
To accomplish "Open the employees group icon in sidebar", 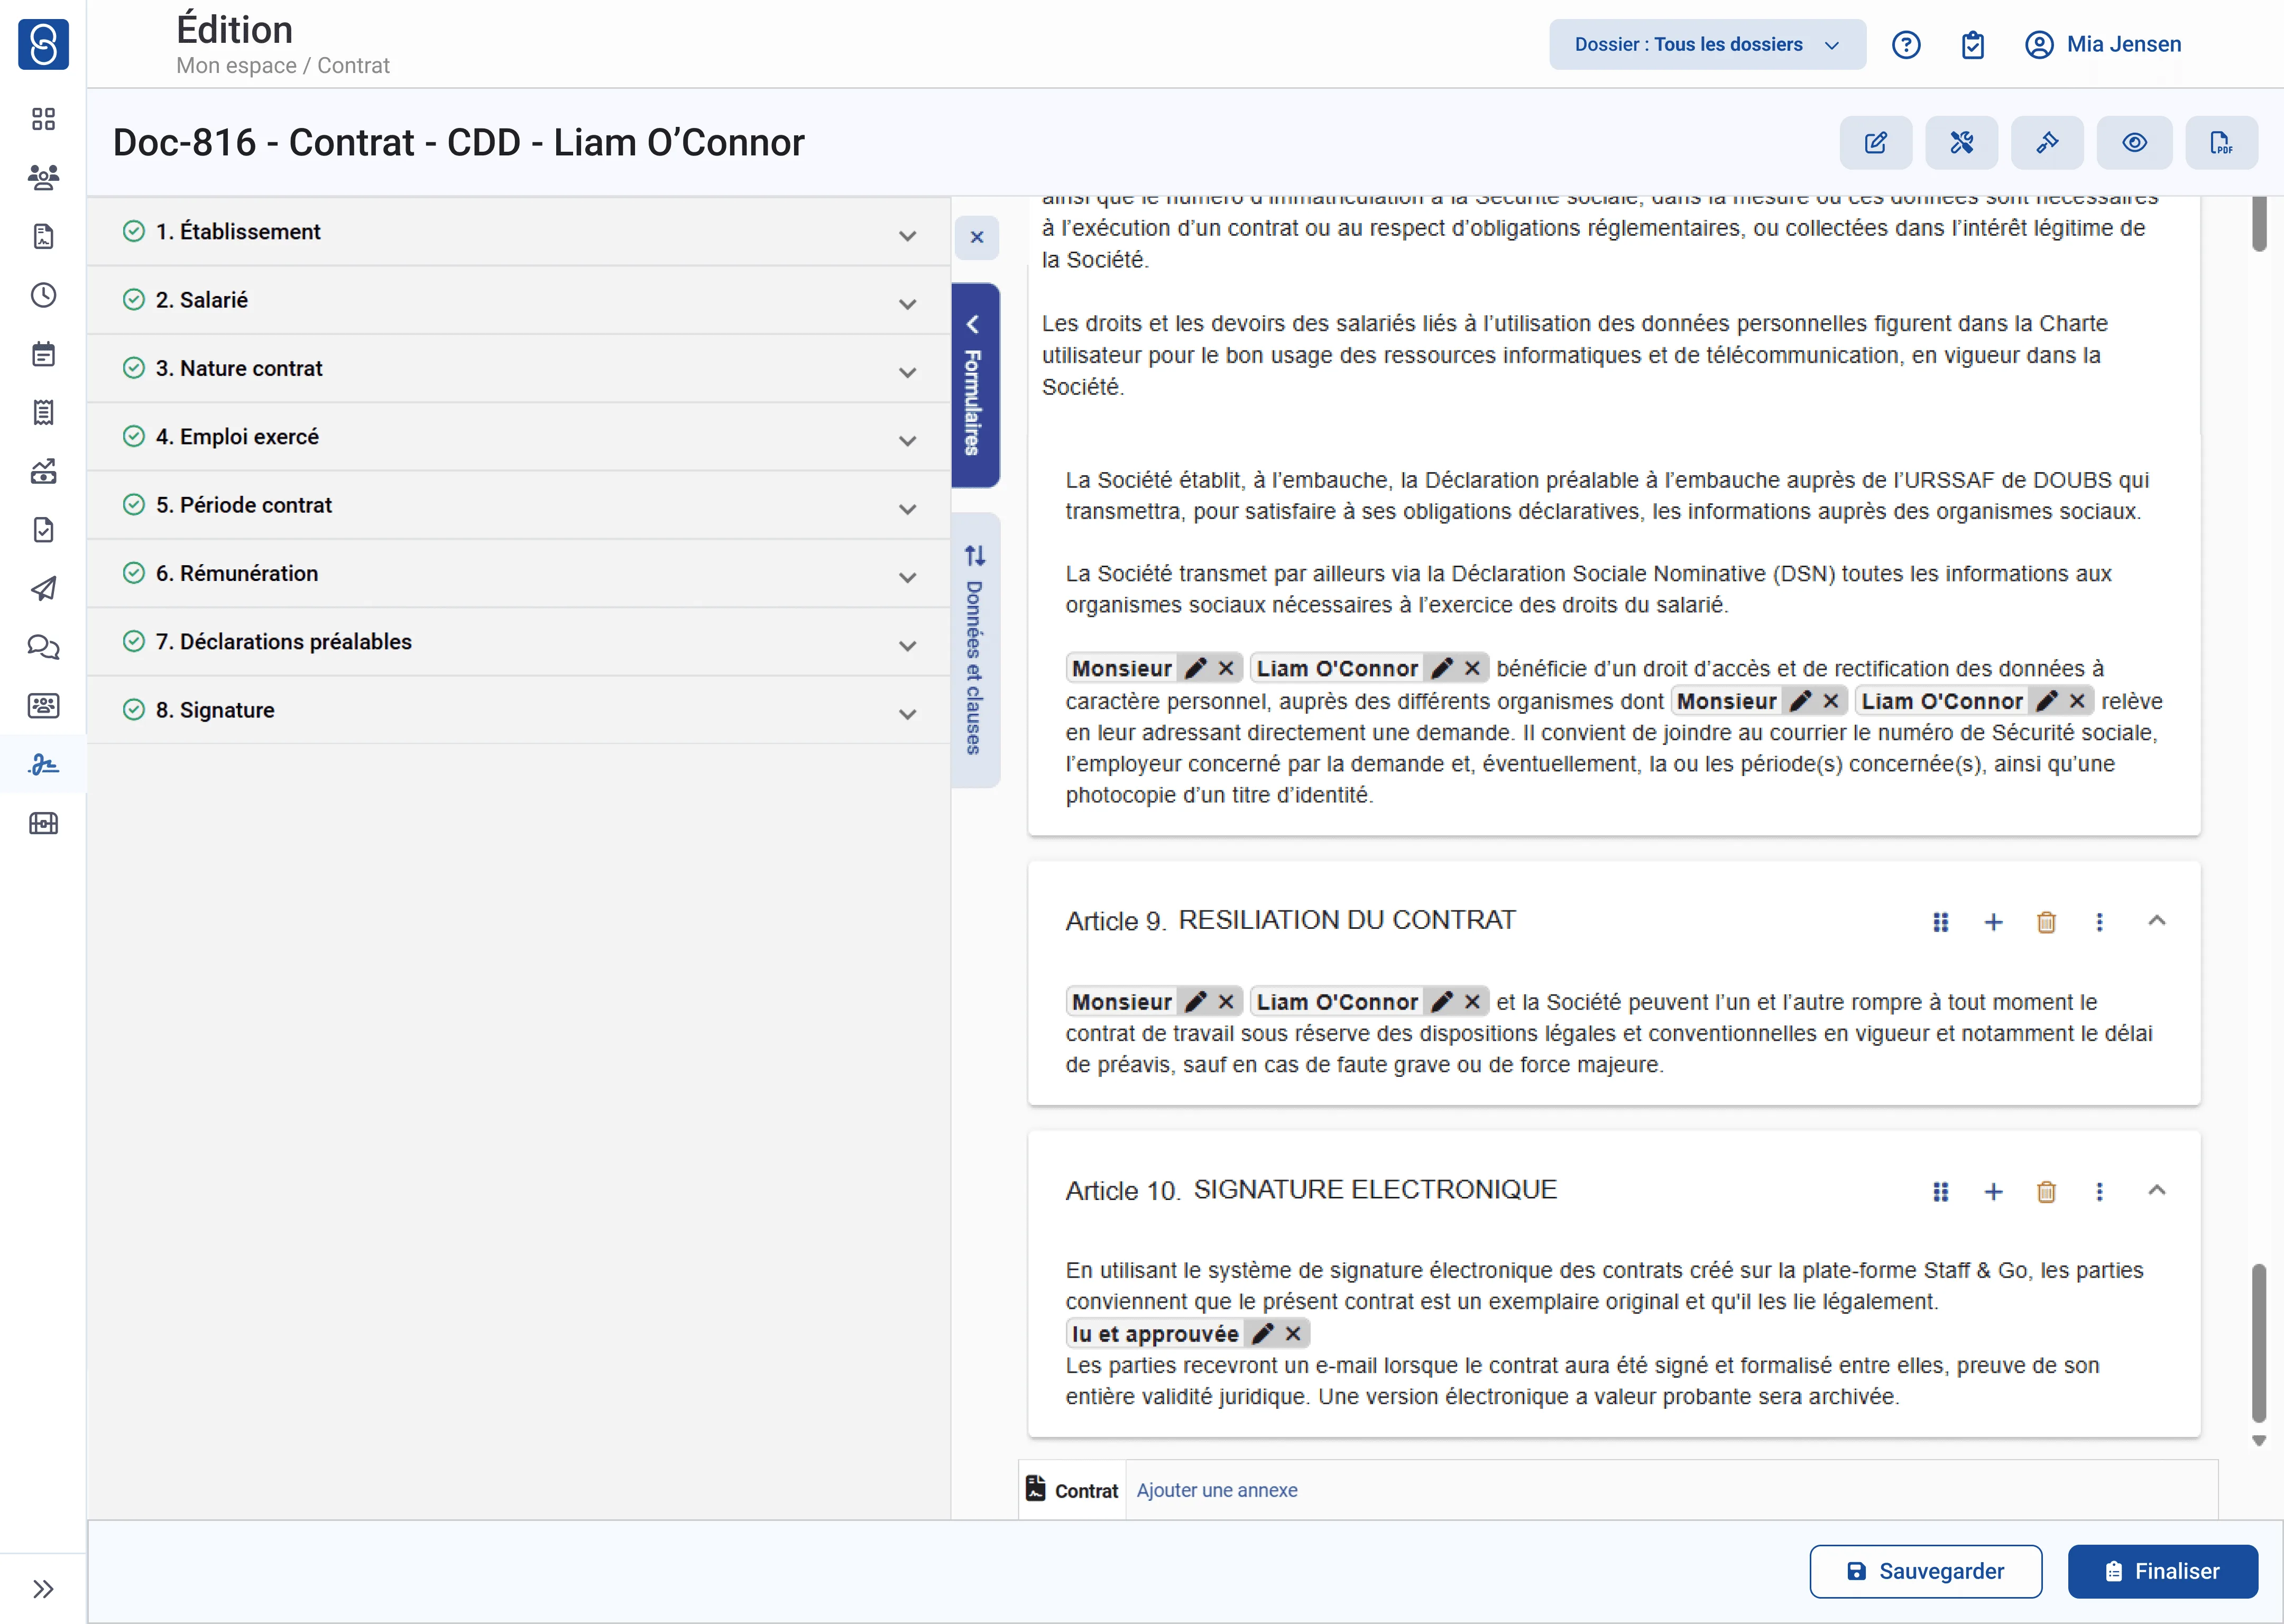I will click(43, 178).
